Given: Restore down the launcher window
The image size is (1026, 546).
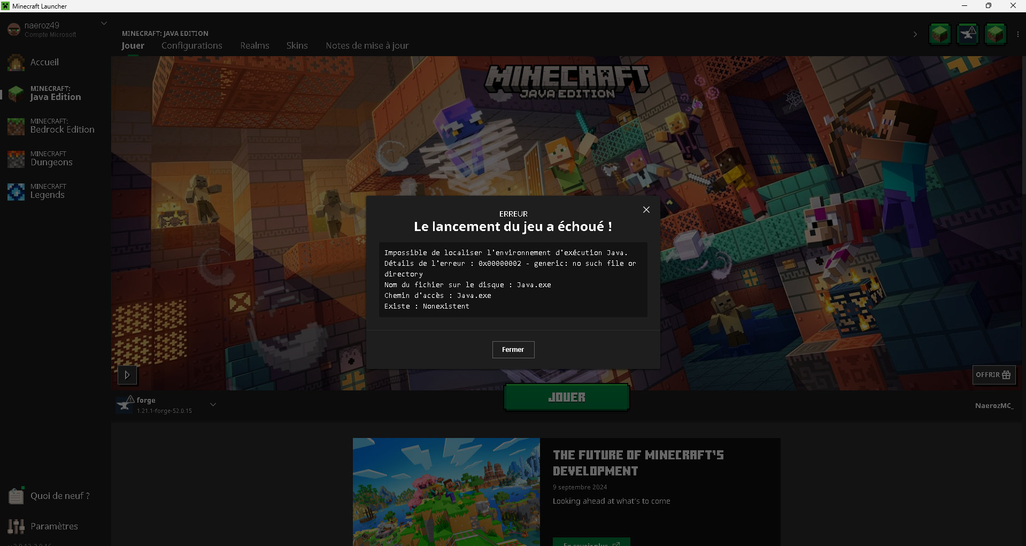Looking at the screenshot, I should click(x=989, y=6).
